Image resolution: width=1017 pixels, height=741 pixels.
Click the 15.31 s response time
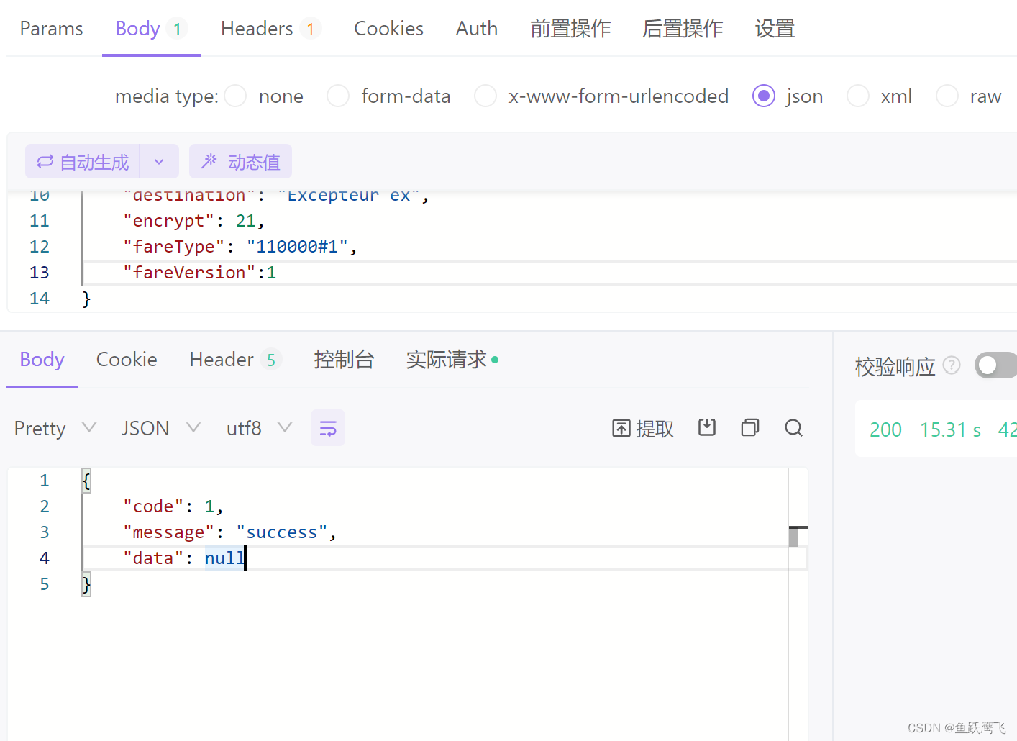950,429
